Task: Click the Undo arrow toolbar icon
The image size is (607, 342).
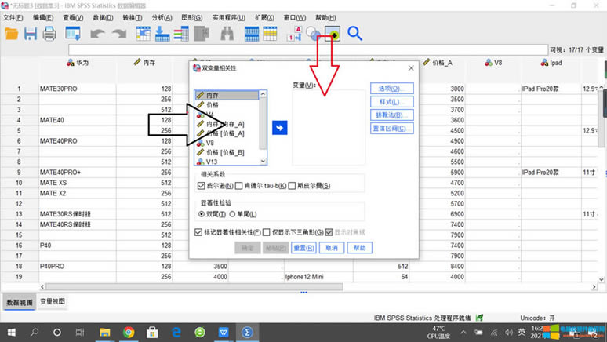Action: 97,34
